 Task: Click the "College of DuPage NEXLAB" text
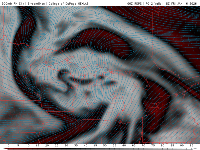[68, 3]
